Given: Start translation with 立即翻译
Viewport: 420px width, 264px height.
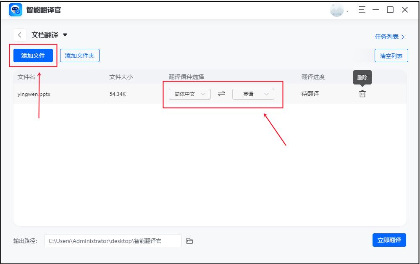Looking at the screenshot, I should click(x=389, y=240).
